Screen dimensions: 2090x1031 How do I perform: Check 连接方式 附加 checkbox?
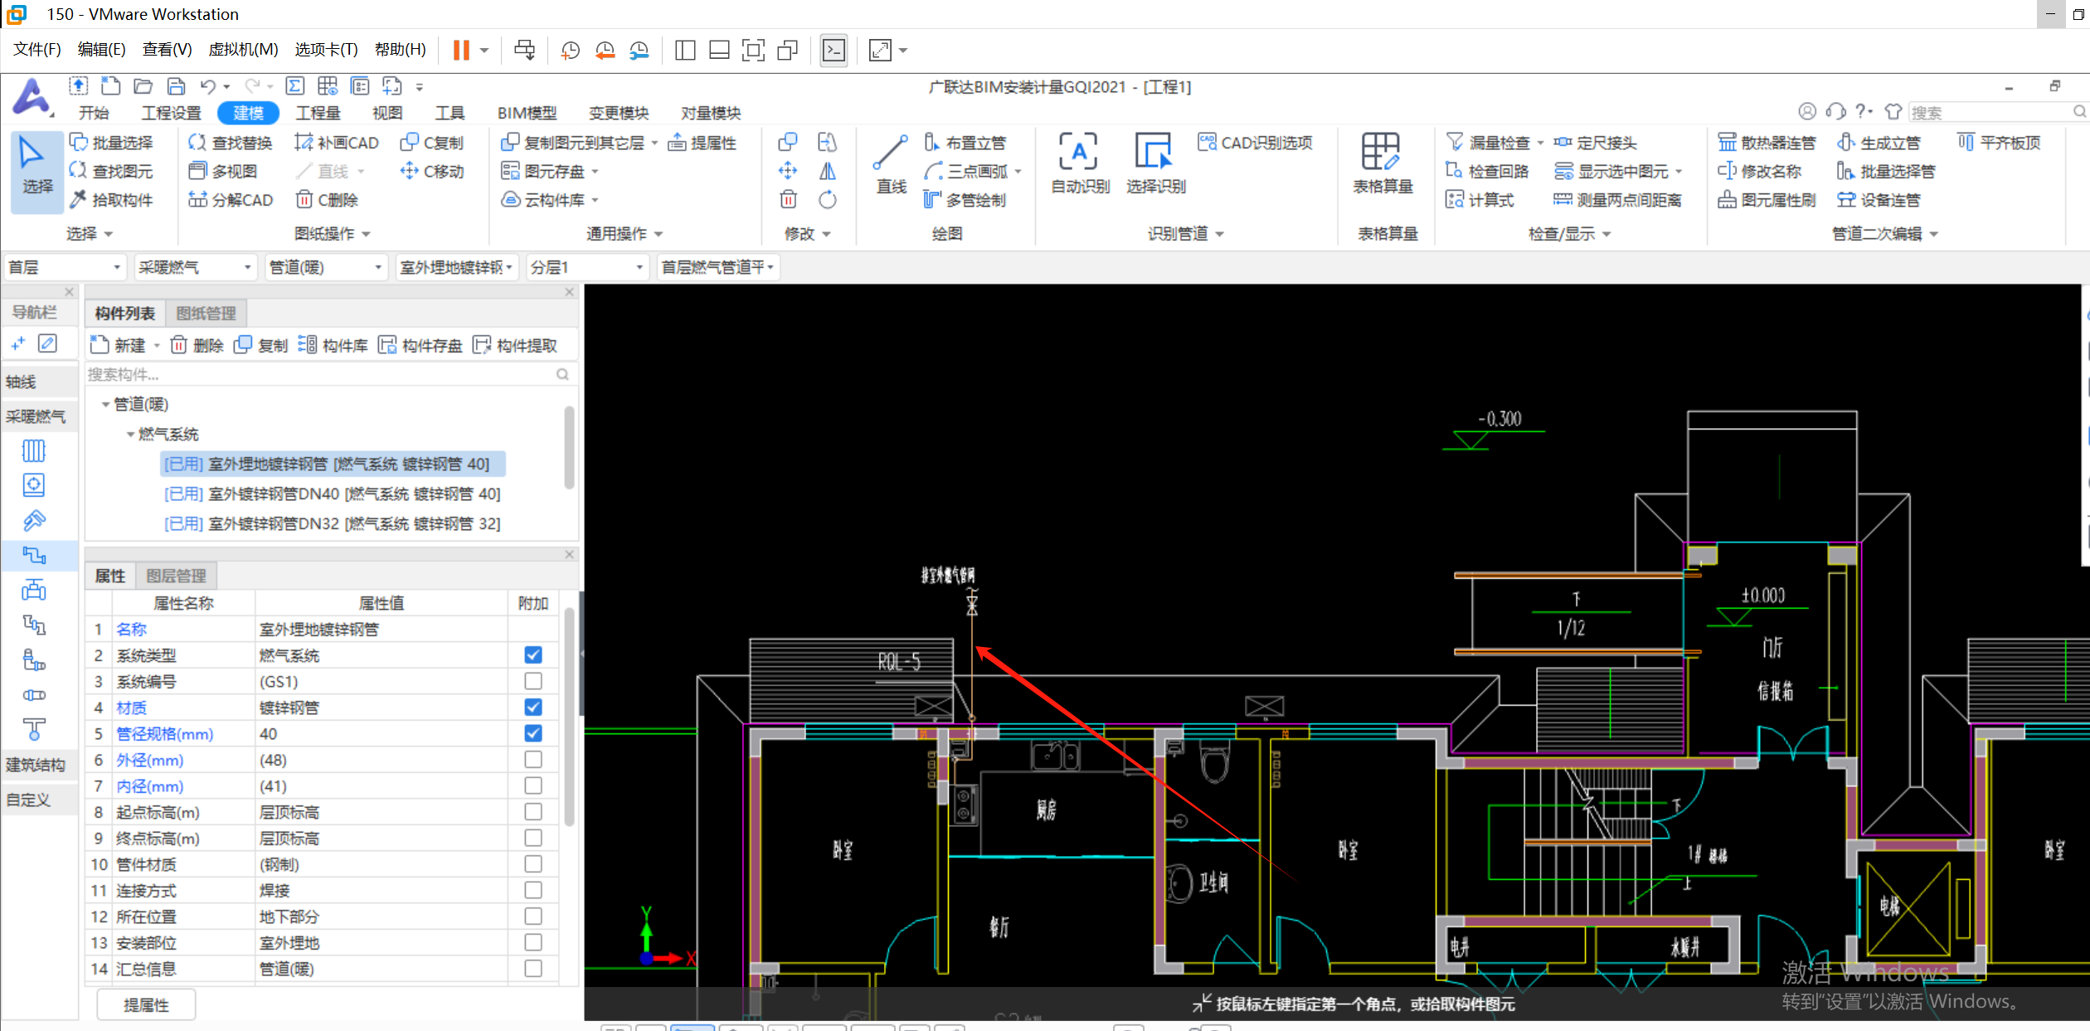coord(533,890)
